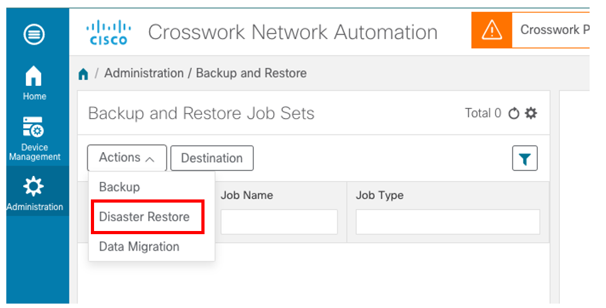Click the Destination button
This screenshot has height=308, width=606.
212,158
